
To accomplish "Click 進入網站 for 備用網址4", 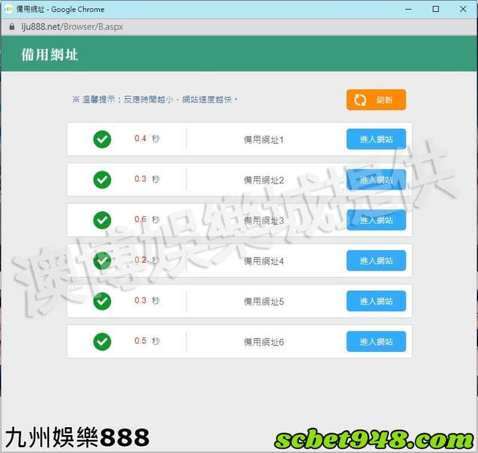I will point(376,260).
